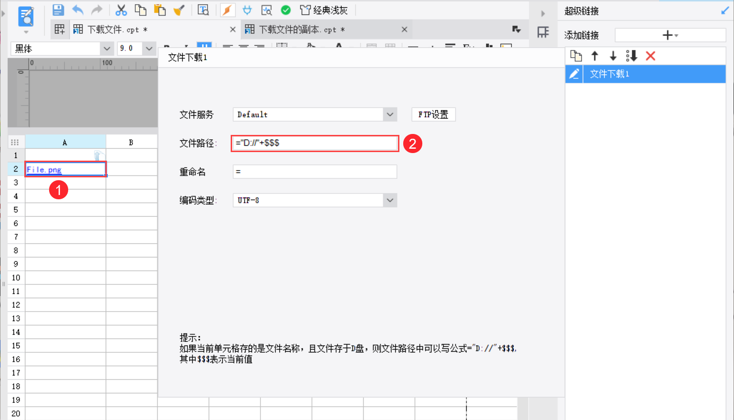Sort hyperlinks with the dotted arrow icon

pos(632,56)
